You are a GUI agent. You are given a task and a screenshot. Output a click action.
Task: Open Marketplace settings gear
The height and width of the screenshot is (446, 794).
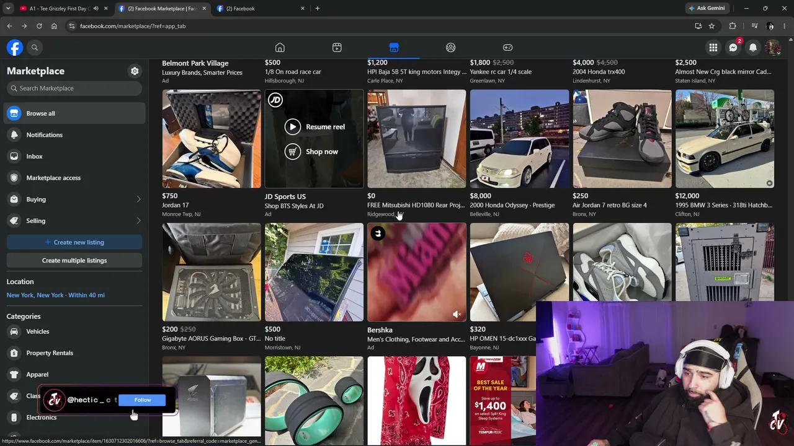tap(135, 71)
